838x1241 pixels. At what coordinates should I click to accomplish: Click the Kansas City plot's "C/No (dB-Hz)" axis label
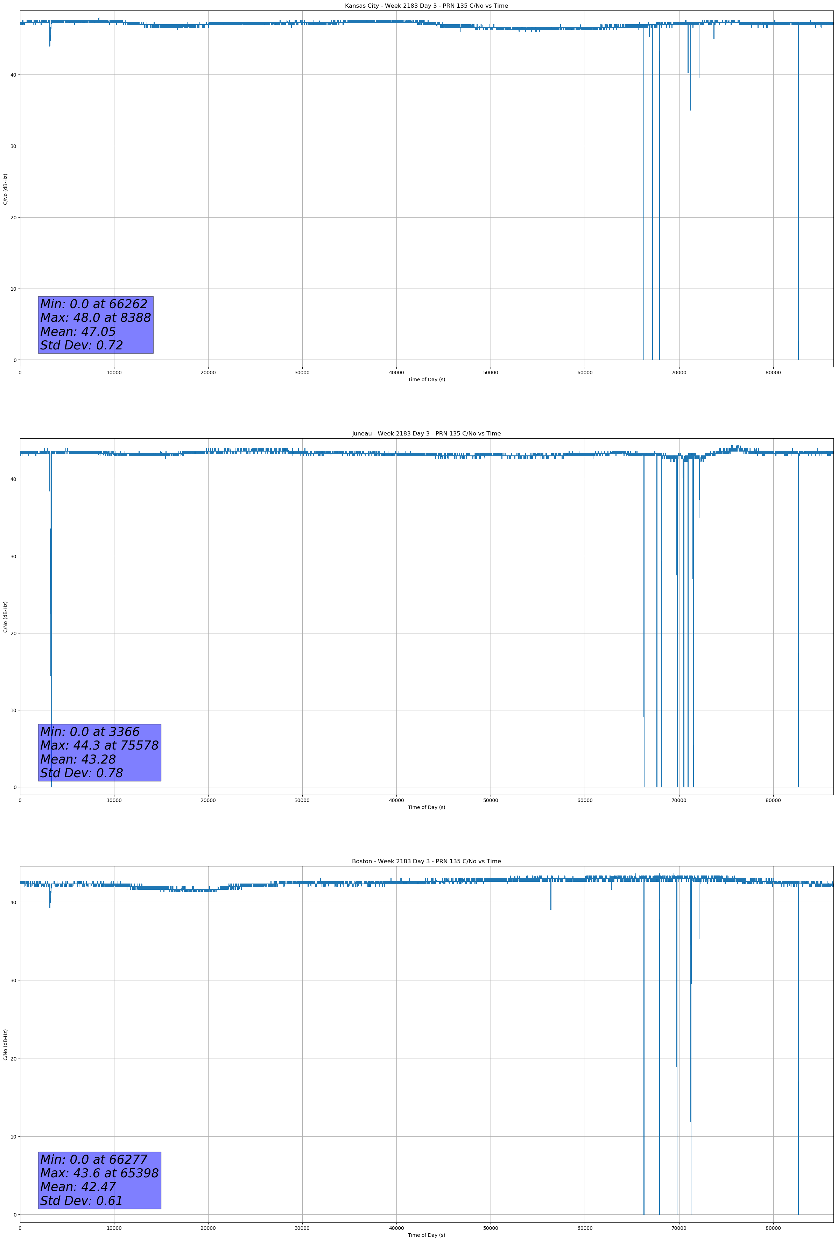pos(5,189)
